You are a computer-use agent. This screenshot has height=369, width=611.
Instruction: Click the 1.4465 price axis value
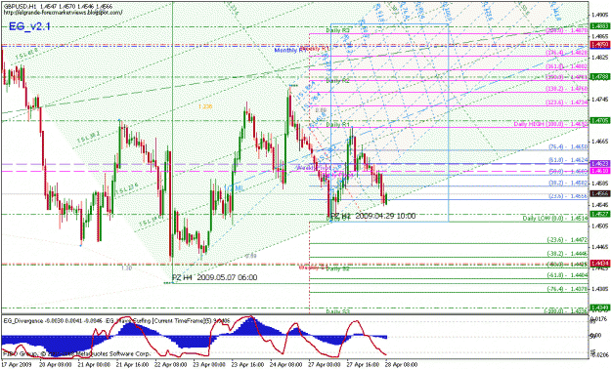tap(599, 247)
